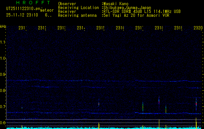
Task: Select the observer name Masaki Kano
Action: (x=117, y=4)
